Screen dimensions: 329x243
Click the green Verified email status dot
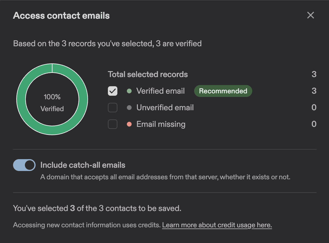tap(129, 91)
